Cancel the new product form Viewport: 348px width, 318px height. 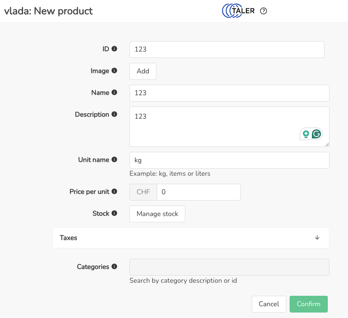pyautogui.click(x=269, y=304)
